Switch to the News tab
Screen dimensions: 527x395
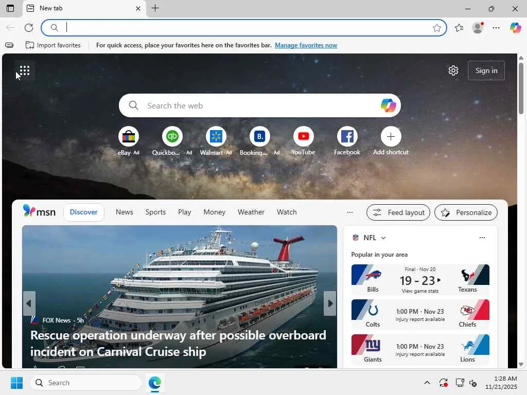point(125,212)
